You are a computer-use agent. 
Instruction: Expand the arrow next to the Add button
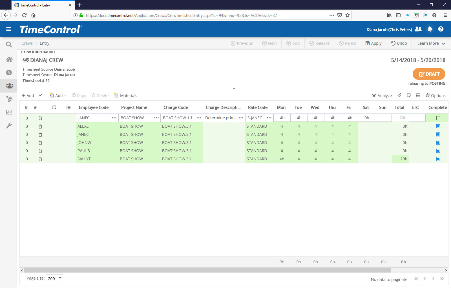pos(40,95)
